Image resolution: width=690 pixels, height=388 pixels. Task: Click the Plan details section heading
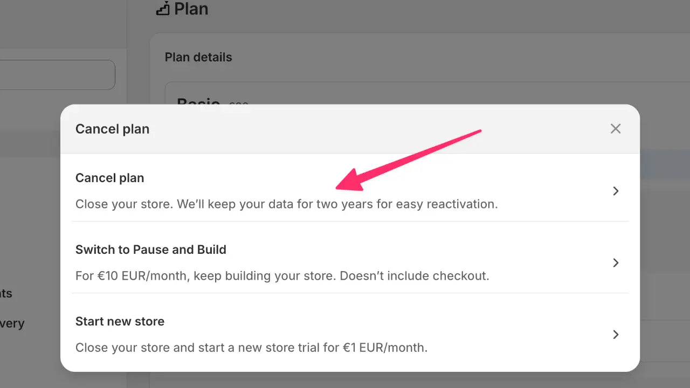[198, 57]
